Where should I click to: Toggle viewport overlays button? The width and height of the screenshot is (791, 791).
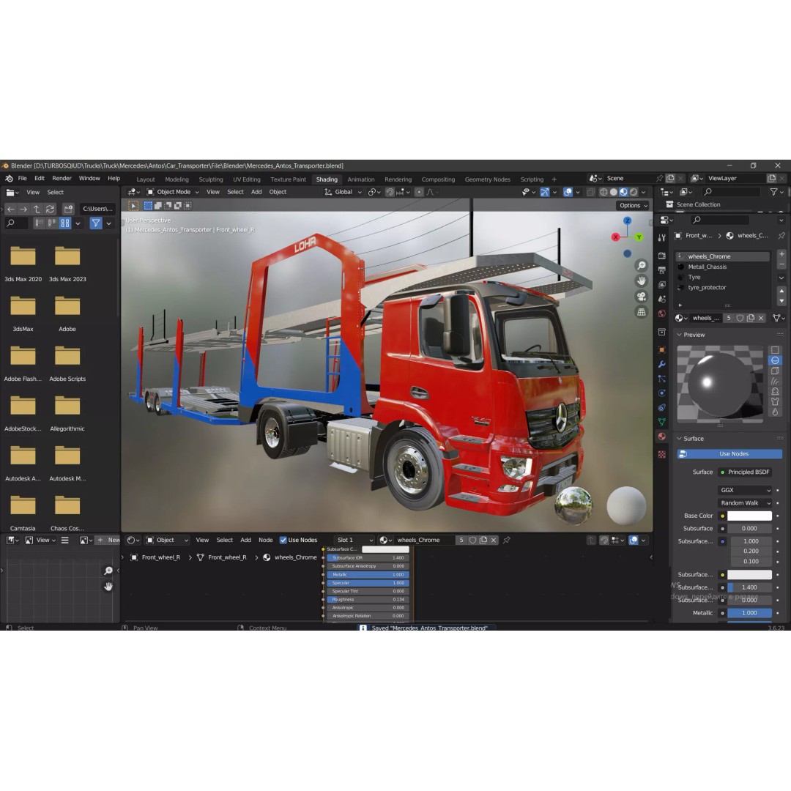click(x=568, y=192)
